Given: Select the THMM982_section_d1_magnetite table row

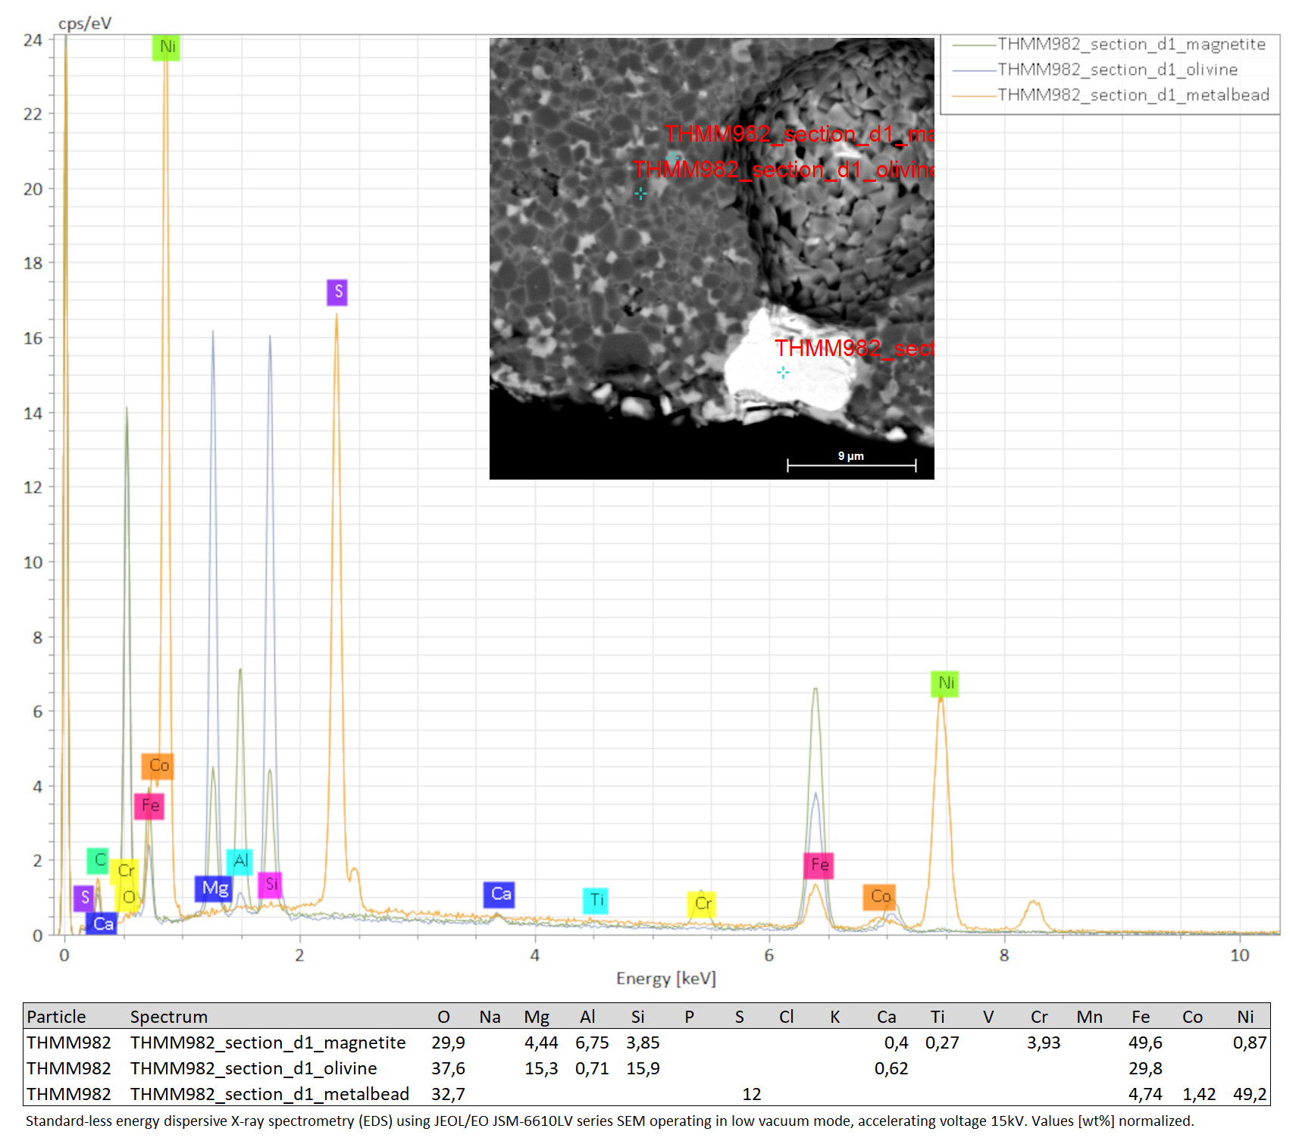Looking at the screenshot, I should click(x=646, y=1043).
